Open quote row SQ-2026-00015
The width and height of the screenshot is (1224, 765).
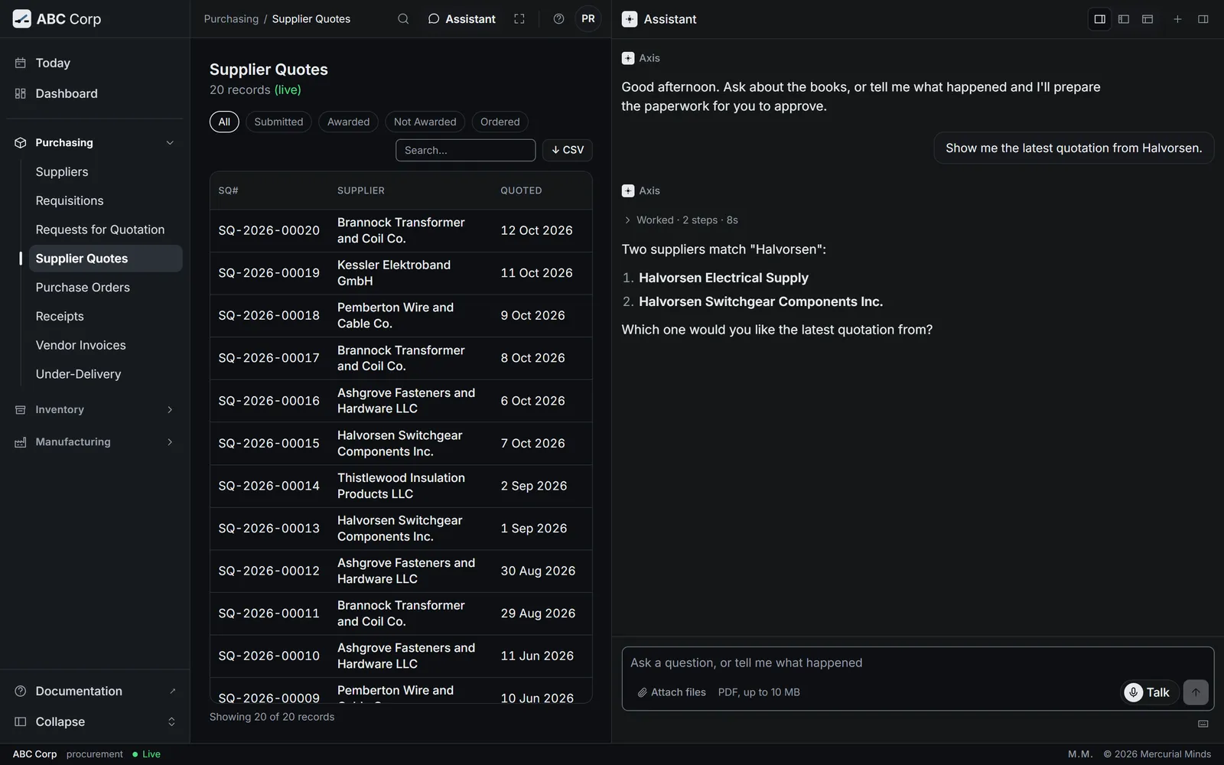click(401, 444)
